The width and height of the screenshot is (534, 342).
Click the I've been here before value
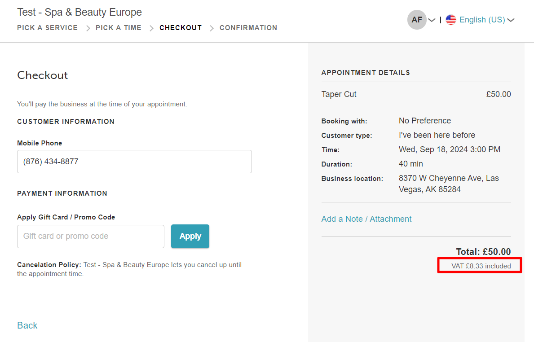point(437,135)
